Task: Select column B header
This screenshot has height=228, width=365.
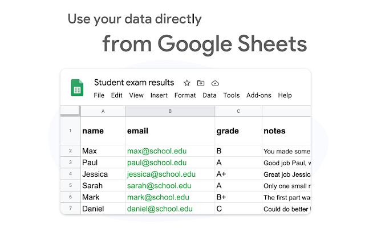Action: pyautogui.click(x=170, y=111)
